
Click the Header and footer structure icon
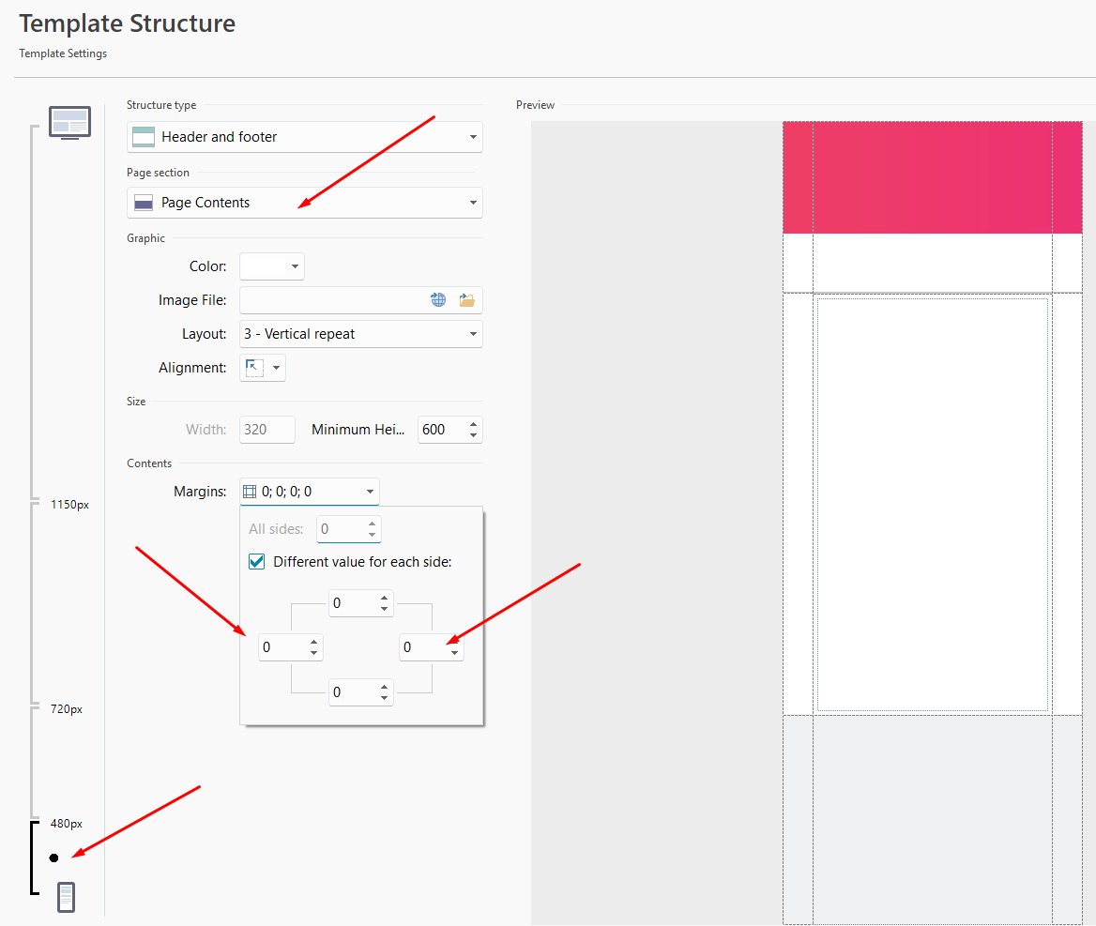click(144, 137)
